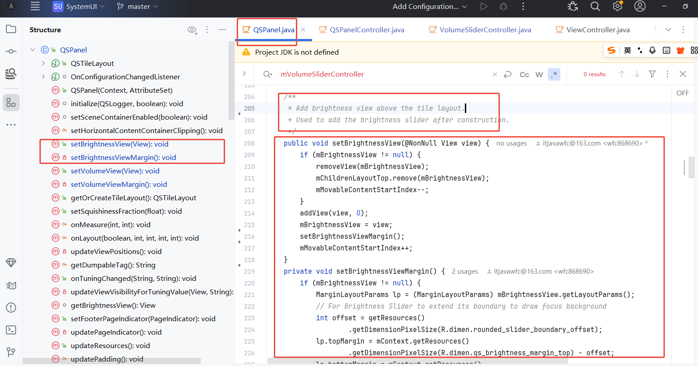
Task: Open the Project tool window folder icon
Action: click(11, 29)
